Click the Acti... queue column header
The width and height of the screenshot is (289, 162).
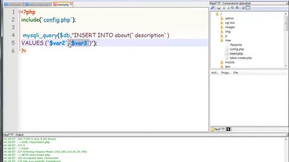click(215, 73)
